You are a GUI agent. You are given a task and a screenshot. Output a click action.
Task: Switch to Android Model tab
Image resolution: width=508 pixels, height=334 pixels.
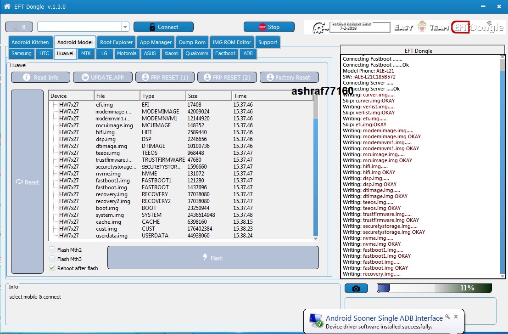click(75, 42)
